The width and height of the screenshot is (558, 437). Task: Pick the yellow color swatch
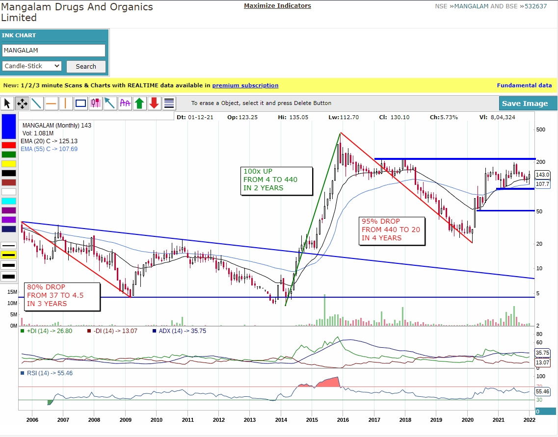coord(9,163)
